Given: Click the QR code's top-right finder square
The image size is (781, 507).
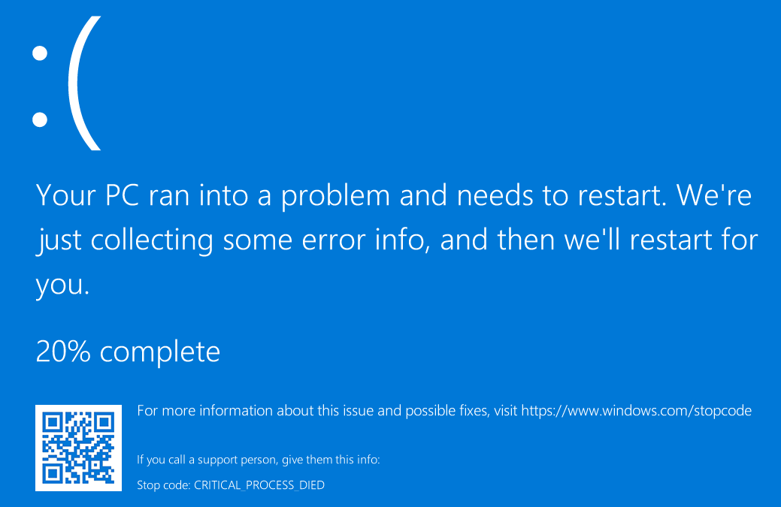Looking at the screenshot, I should (x=103, y=422).
